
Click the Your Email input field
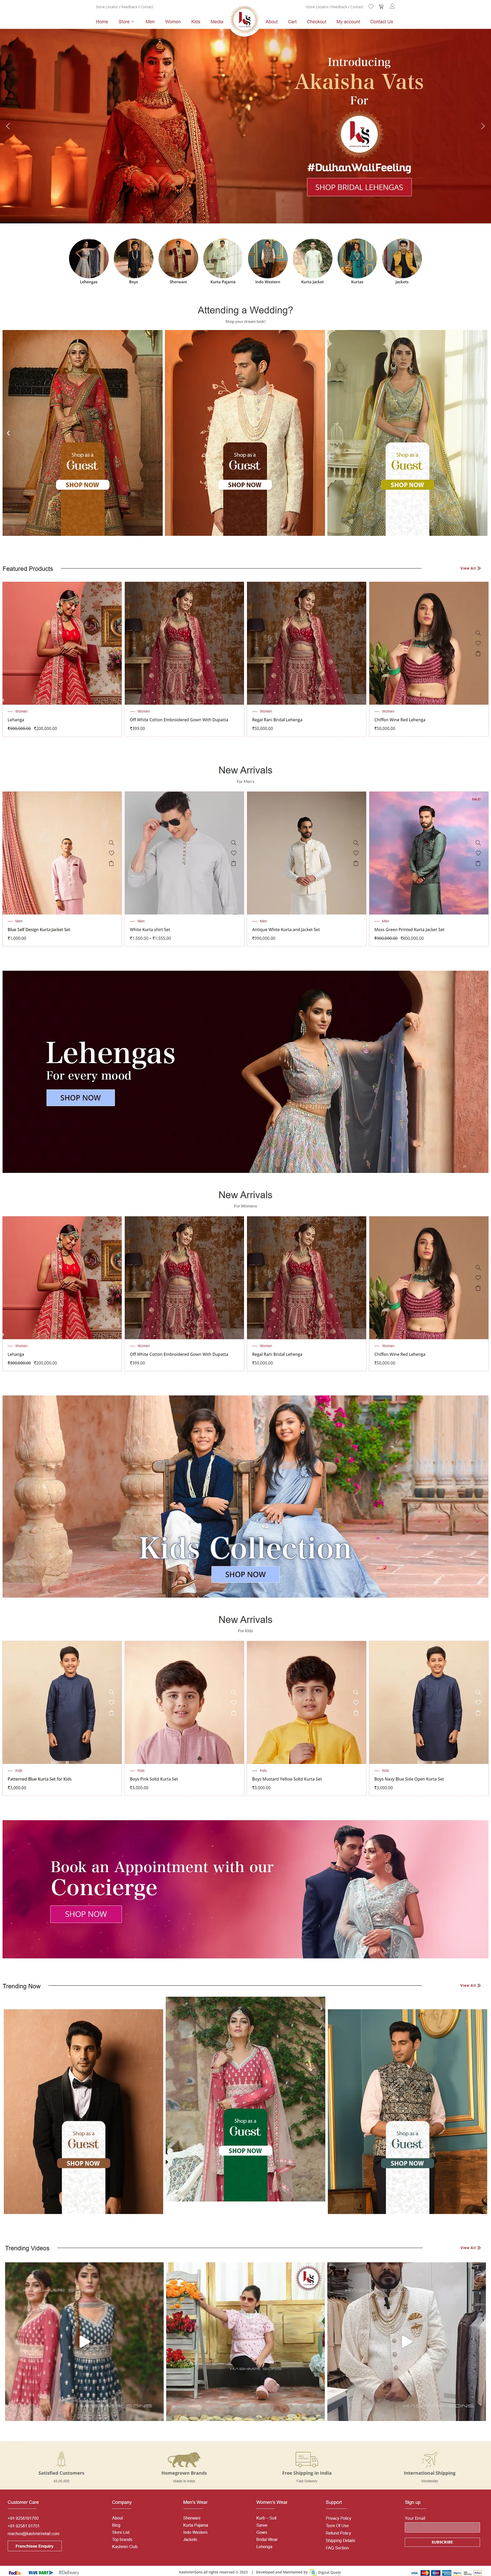[x=442, y=2527]
